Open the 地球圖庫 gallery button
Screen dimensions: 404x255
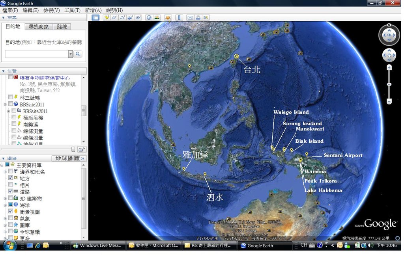tap(69, 158)
